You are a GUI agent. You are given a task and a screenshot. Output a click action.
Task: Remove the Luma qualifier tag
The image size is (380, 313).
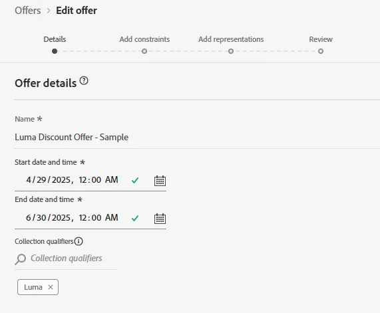click(x=51, y=287)
